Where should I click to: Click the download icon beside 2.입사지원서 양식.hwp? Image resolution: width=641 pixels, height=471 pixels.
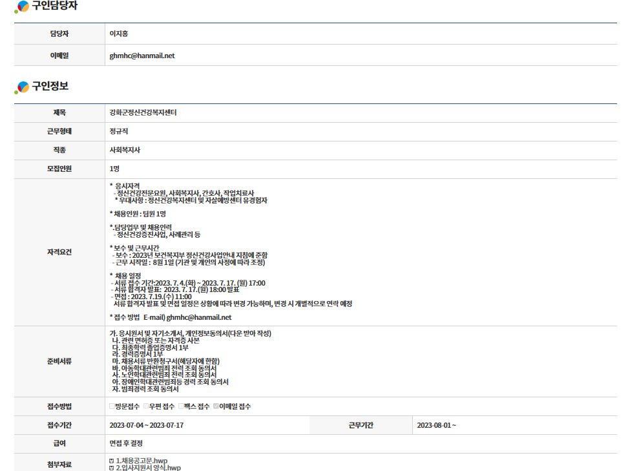pyautogui.click(x=112, y=468)
